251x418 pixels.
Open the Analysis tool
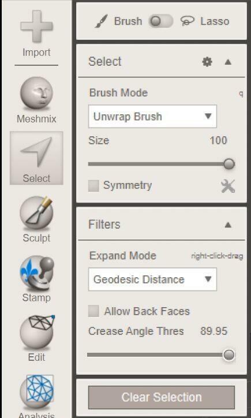coord(36,396)
